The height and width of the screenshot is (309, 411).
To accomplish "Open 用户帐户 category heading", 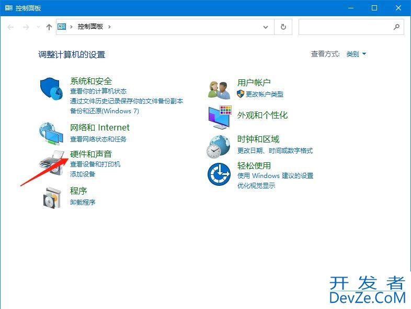I will [254, 82].
